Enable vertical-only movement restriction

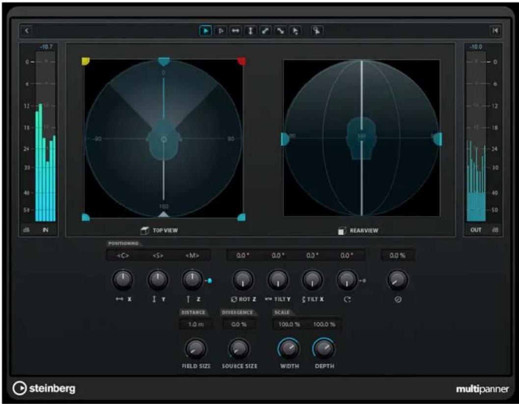pos(250,31)
